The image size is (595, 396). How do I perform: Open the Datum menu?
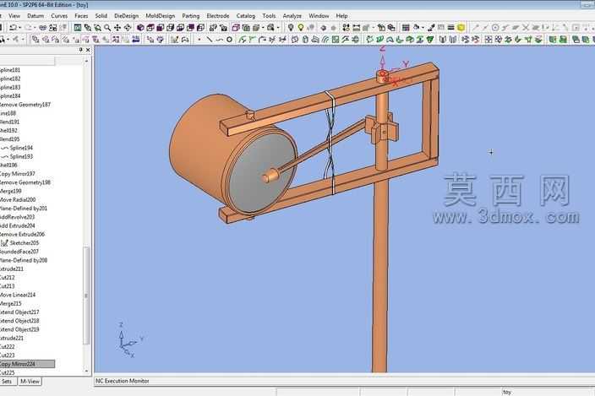tap(35, 16)
